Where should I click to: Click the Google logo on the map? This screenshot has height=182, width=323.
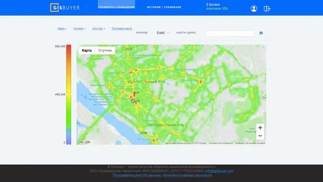click(84, 142)
